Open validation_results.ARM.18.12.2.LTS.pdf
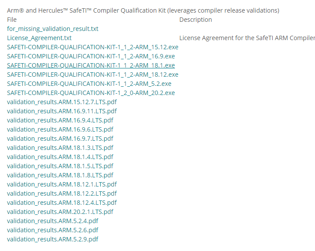The height and width of the screenshot is (251, 315). pyautogui.click(x=62, y=193)
